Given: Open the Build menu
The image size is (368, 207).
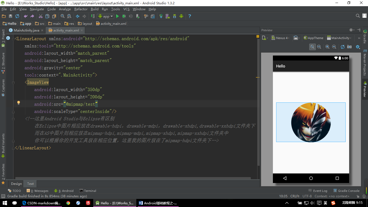Looking at the screenshot, I should 95,9.
